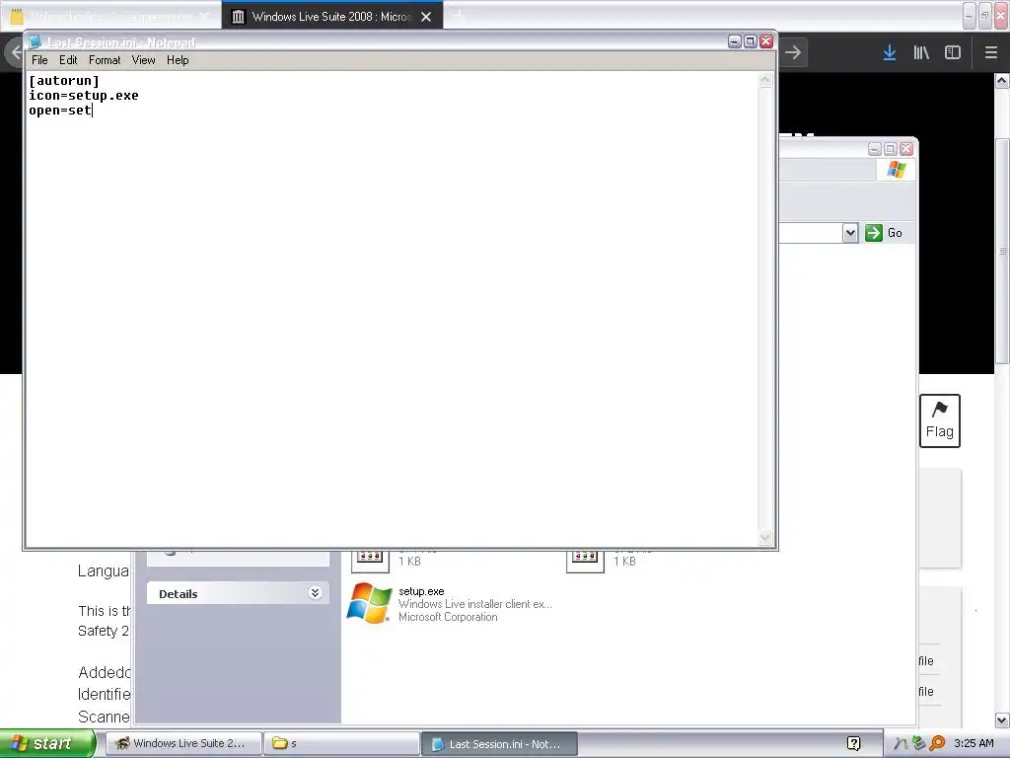Click the orange magnifier tray icon
Viewport: 1010px width, 758px height.
937,743
